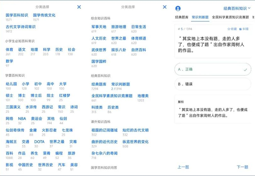The width and height of the screenshot is (255, 176).
Task: Open the 杂七杂八的奇闻 category
Action: (104, 153)
